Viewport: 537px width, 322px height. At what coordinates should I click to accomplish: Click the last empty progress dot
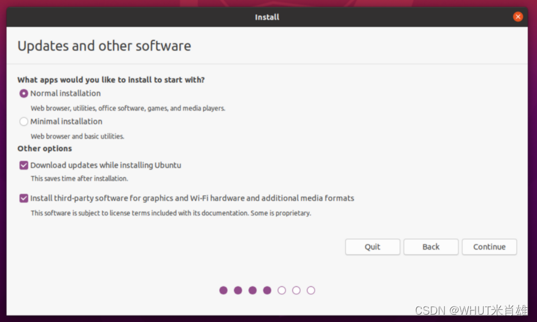[x=311, y=291]
